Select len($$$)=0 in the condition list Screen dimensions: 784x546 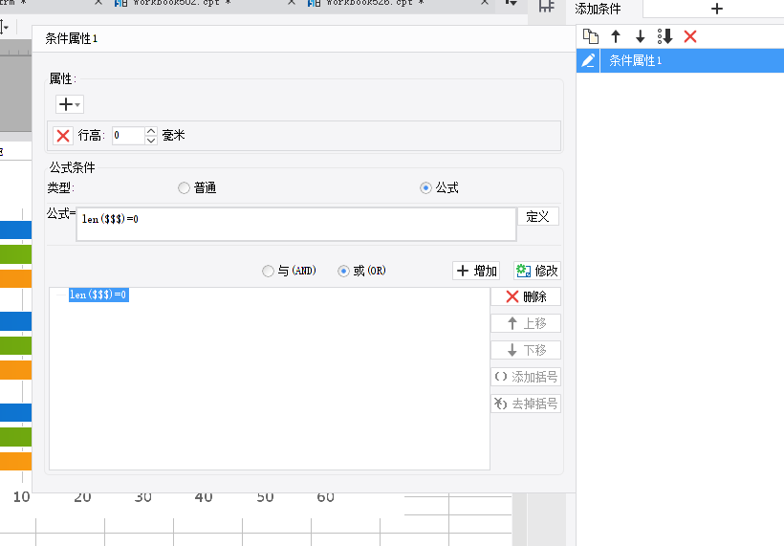click(98, 295)
